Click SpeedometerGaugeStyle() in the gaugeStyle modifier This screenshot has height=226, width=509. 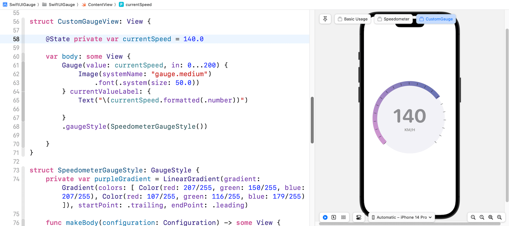pos(157,127)
